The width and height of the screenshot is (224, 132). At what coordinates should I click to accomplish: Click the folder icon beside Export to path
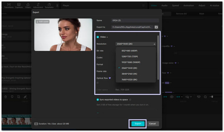pyautogui.click(x=156, y=27)
